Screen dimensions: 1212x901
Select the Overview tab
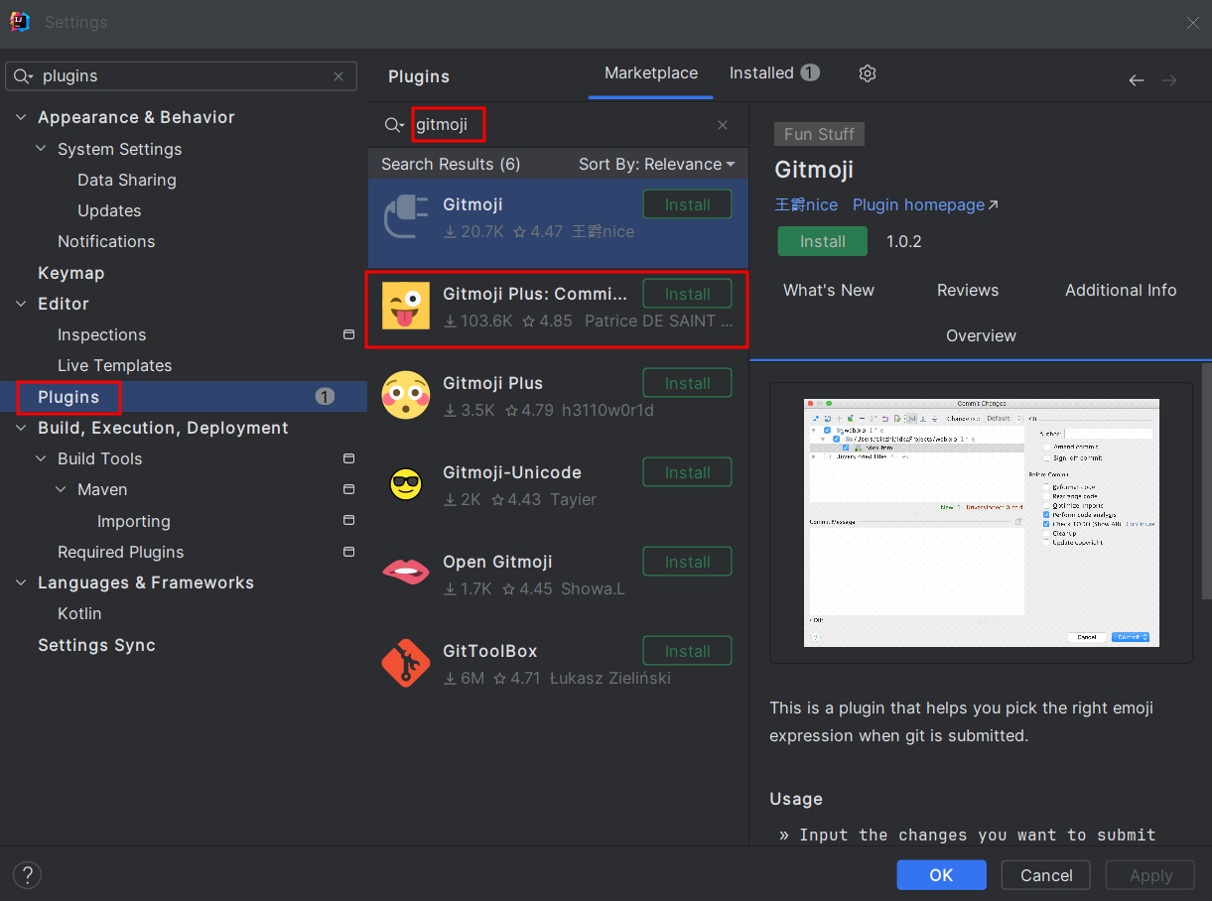point(981,335)
